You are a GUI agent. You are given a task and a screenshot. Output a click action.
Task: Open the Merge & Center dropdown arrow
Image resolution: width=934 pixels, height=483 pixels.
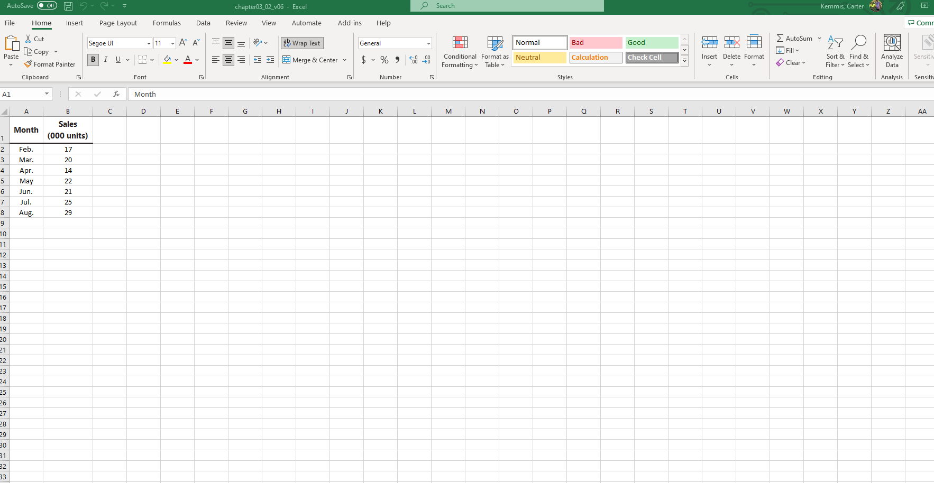pos(345,60)
